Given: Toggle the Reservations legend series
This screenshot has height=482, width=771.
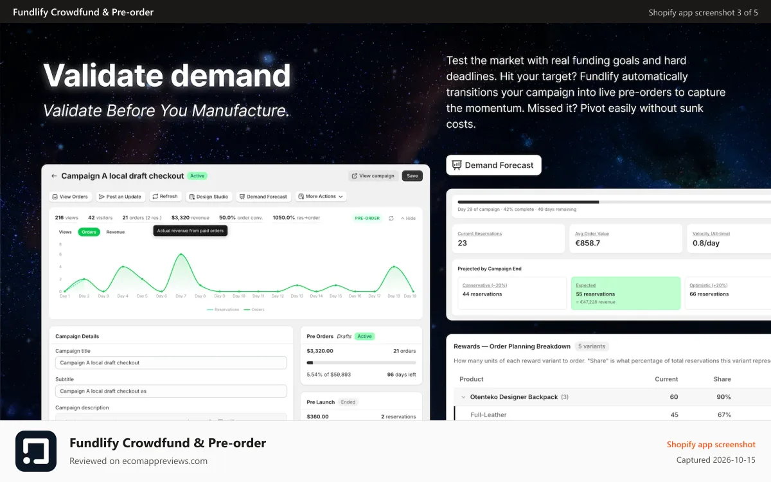Looking at the screenshot, I should [x=222, y=309].
